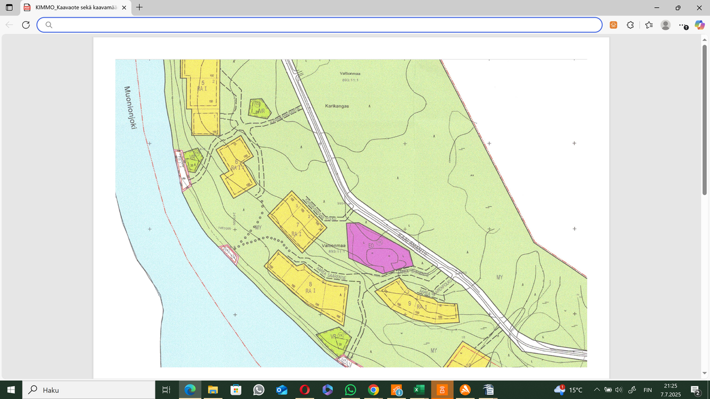Open Opera browser in taskbar
This screenshot has width=710, height=399.
(304, 390)
